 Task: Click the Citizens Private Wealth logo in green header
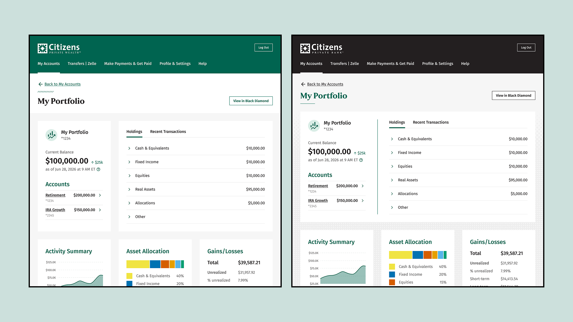[59, 48]
